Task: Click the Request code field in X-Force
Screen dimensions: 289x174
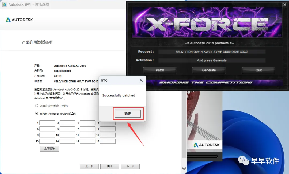Action: 212,52
